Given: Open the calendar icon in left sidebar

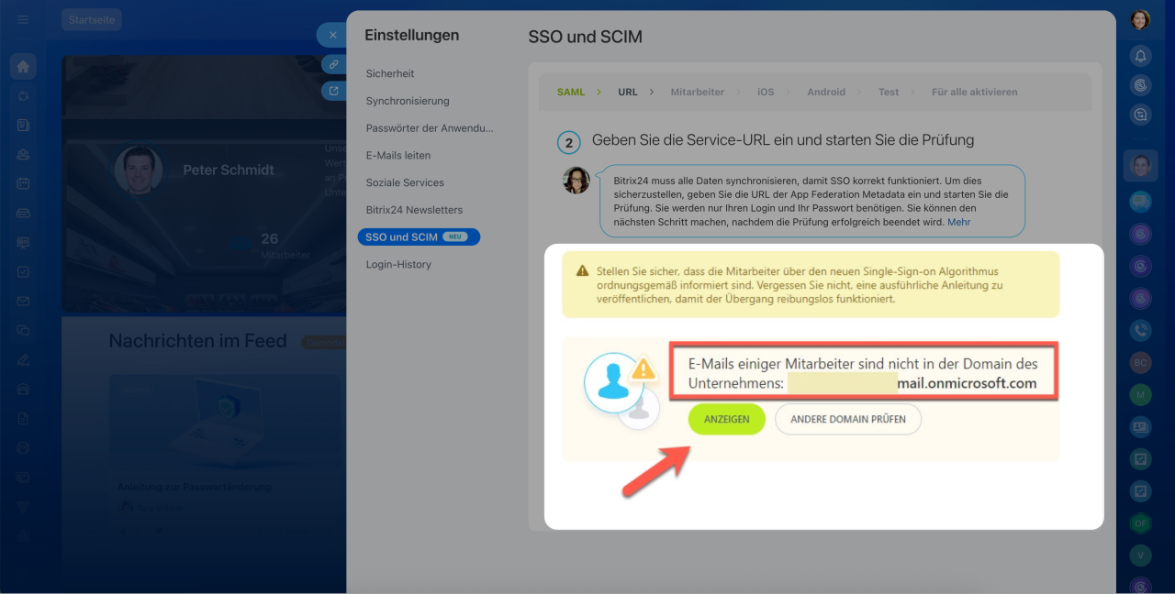Looking at the screenshot, I should coord(23,183).
